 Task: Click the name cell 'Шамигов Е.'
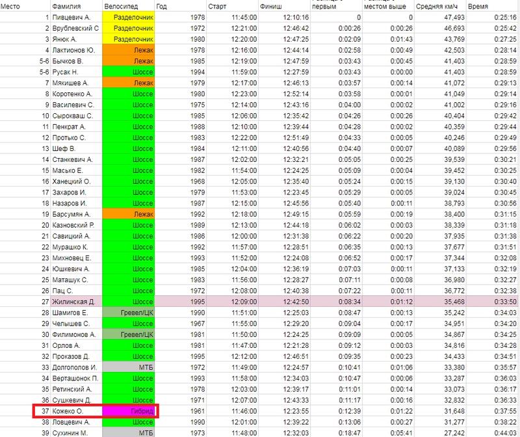point(77,313)
